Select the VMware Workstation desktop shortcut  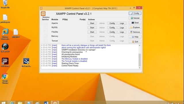pos(5,34)
